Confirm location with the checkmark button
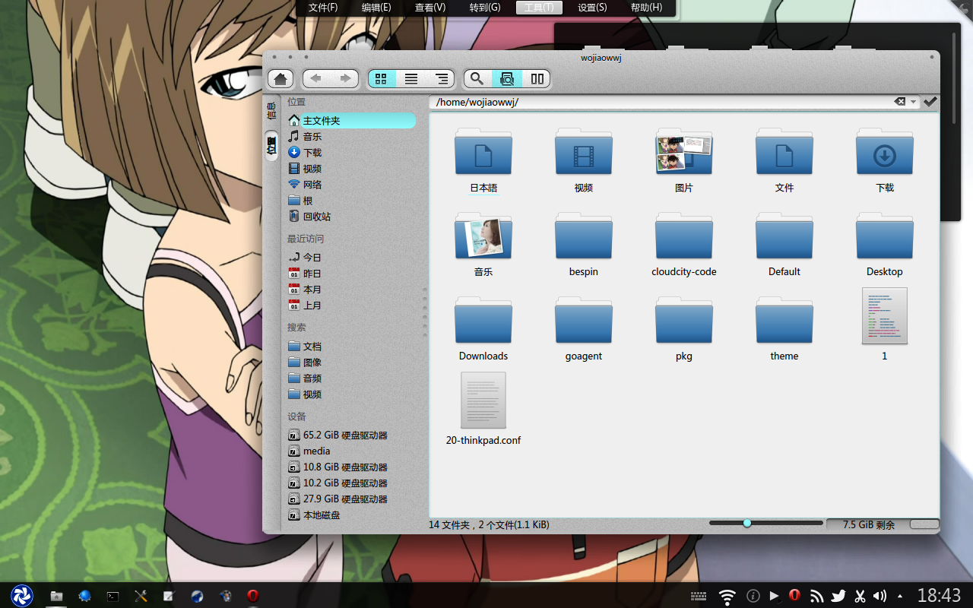Viewport: 973px width, 608px height. pyautogui.click(x=930, y=102)
